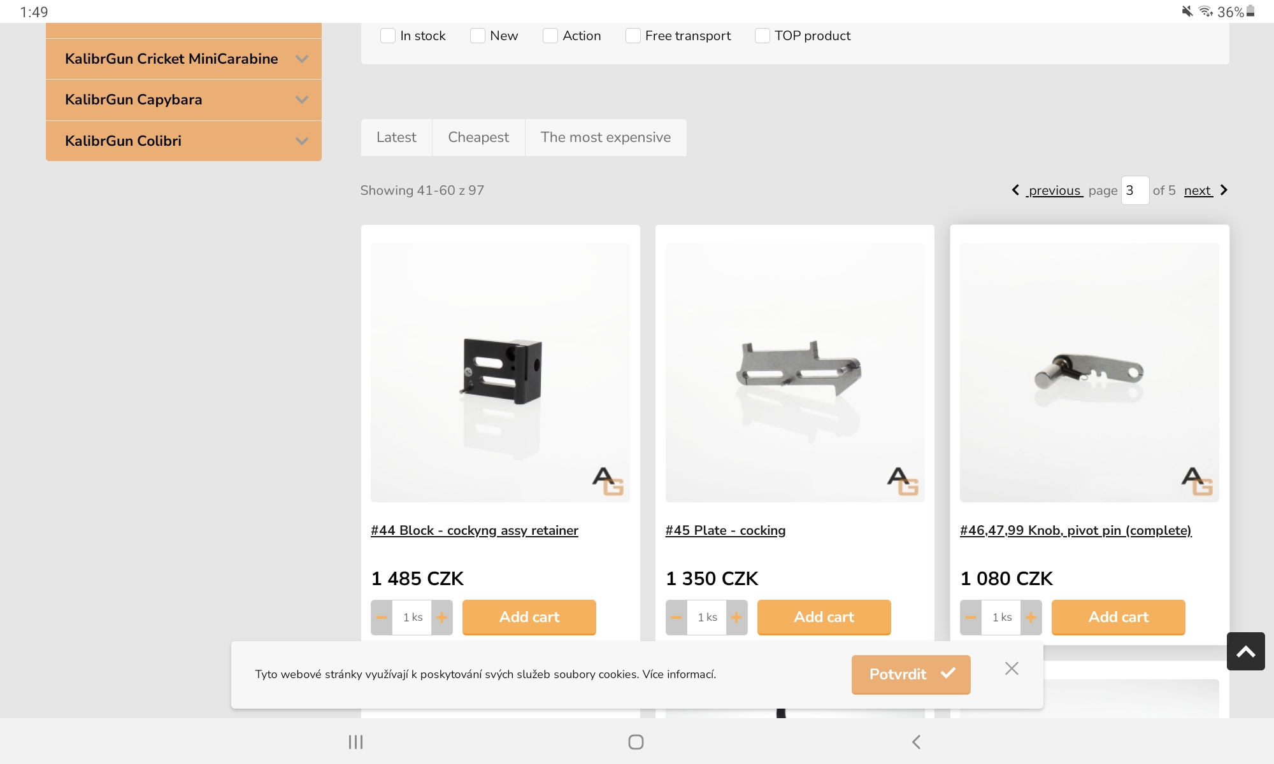Screen dimensions: 1274x764
Task: Sort products by Cheapest tab
Action: 478,138
